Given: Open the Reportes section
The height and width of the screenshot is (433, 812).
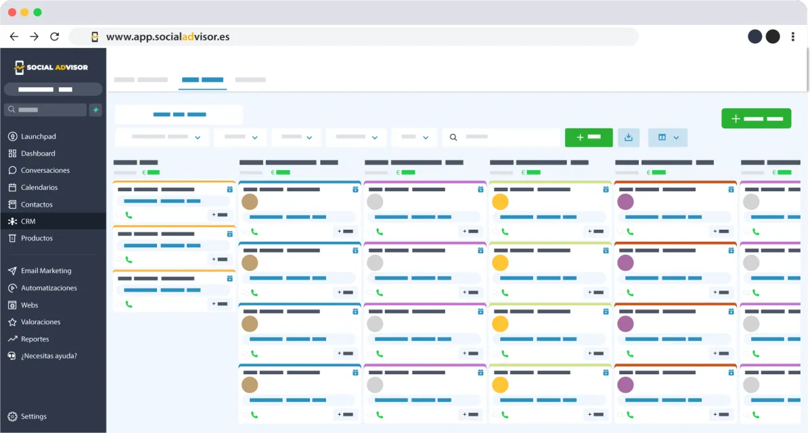Looking at the screenshot, I should (x=35, y=339).
